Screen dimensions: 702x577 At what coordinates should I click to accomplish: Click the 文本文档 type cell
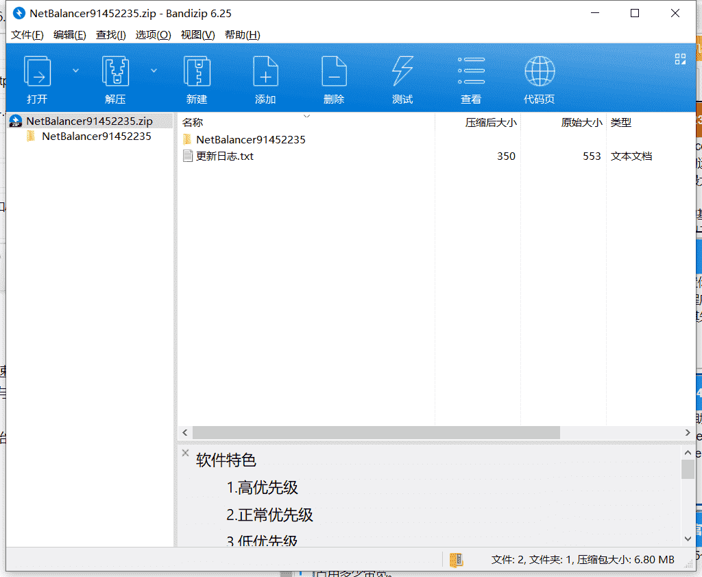pyautogui.click(x=631, y=156)
